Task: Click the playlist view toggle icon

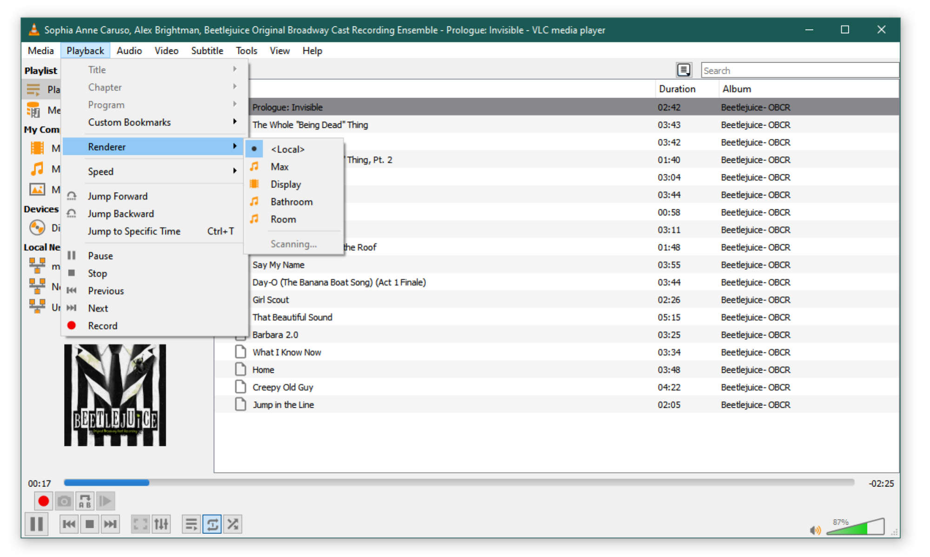Action: tap(684, 70)
